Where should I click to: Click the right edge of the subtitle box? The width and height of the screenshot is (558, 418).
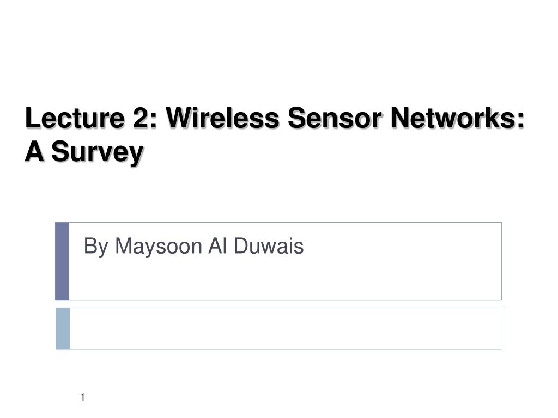coord(501,261)
